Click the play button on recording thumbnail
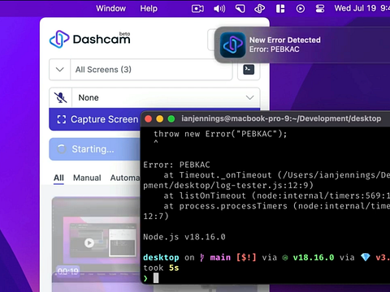 tap(89, 243)
